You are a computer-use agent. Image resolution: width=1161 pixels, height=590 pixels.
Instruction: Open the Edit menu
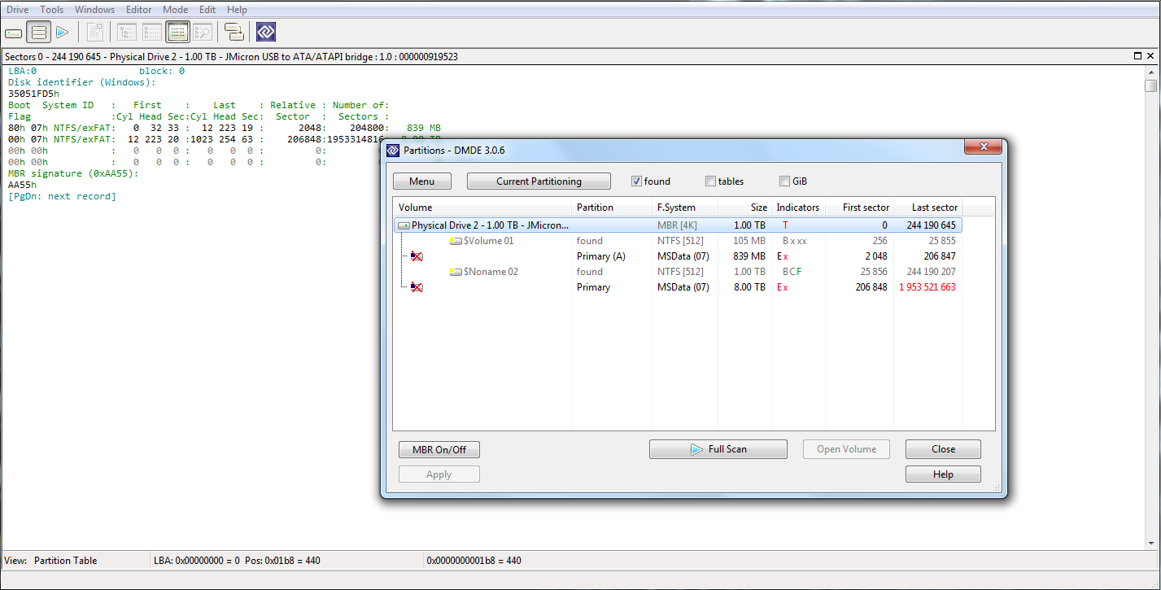coord(207,10)
